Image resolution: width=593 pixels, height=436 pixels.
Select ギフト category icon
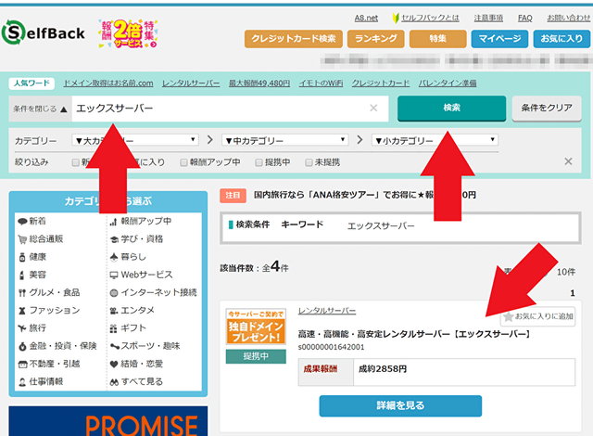(x=113, y=328)
